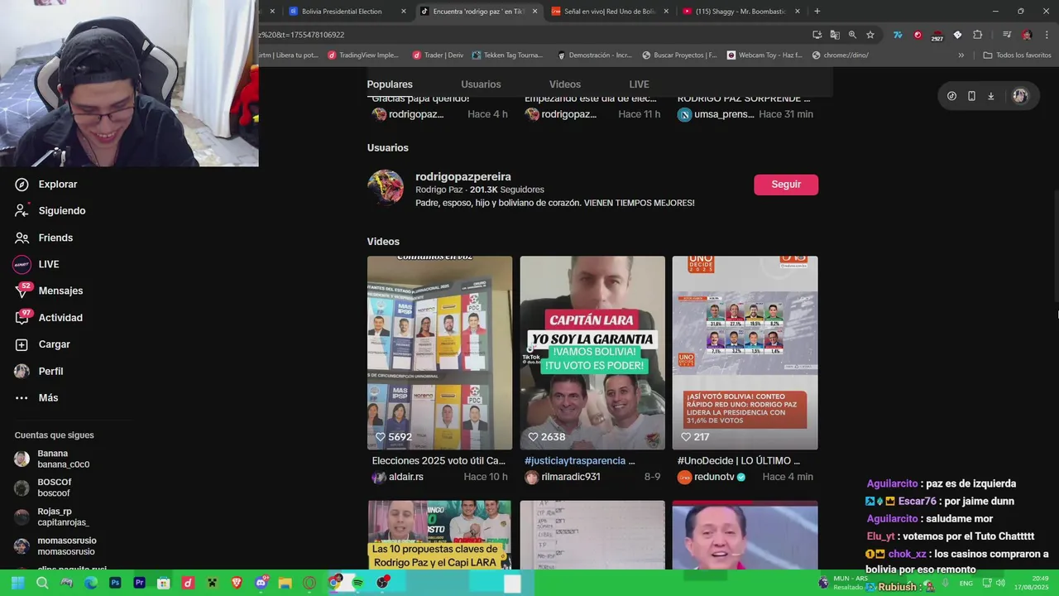This screenshot has height=596, width=1059.
Task: Play UnoDecide conteo rápido video
Action: click(745, 353)
